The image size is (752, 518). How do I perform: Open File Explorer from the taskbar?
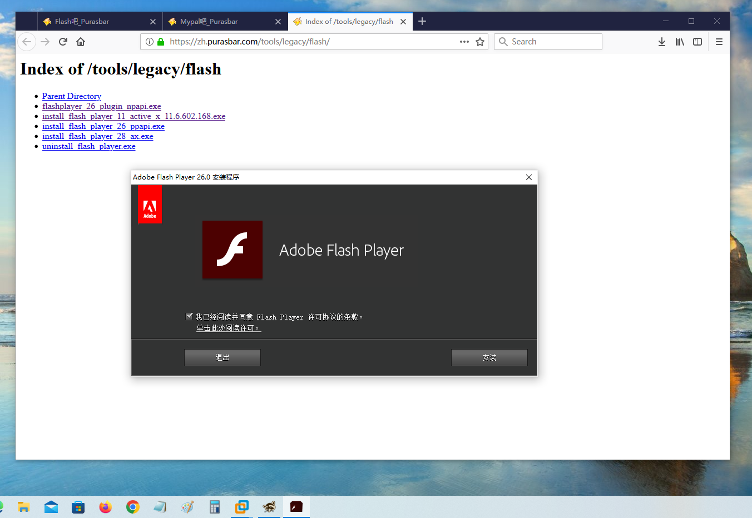click(23, 507)
